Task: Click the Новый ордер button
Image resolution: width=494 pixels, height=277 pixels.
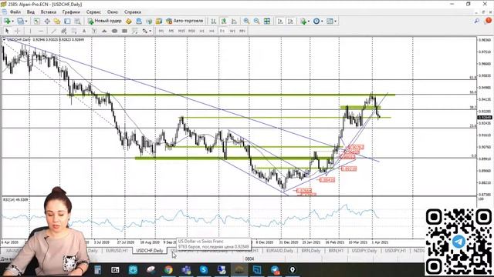Action: point(105,21)
